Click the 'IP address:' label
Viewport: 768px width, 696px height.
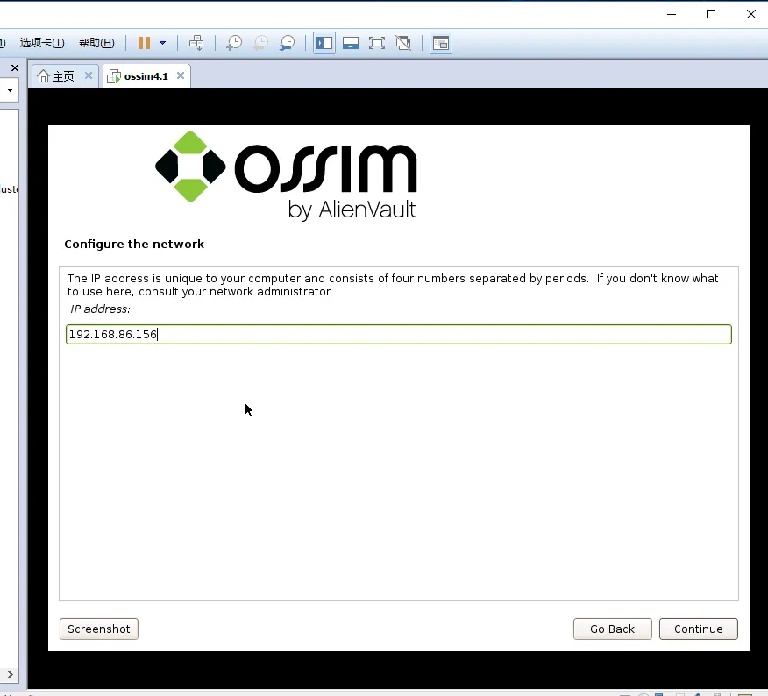click(x=101, y=309)
